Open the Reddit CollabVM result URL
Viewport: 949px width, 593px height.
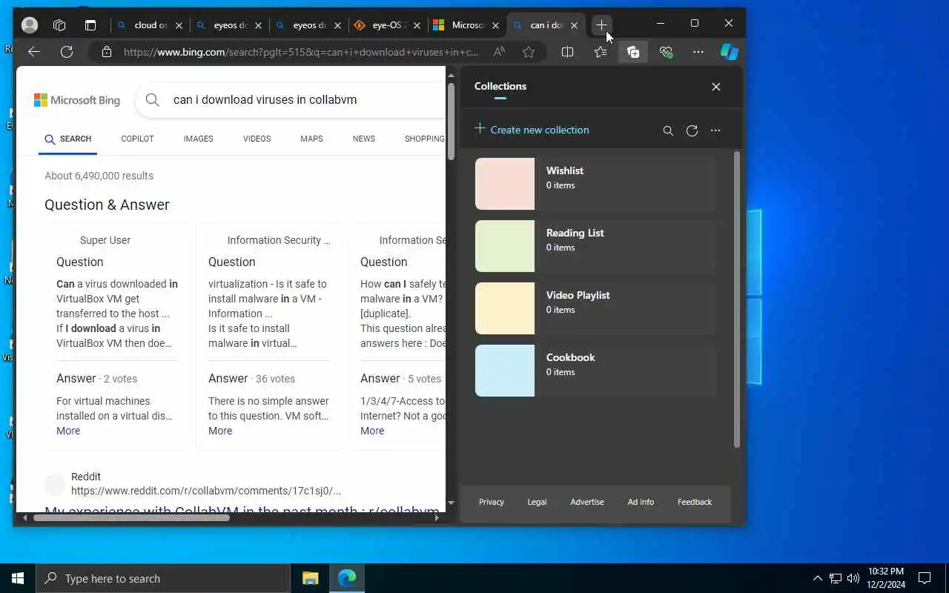click(206, 491)
